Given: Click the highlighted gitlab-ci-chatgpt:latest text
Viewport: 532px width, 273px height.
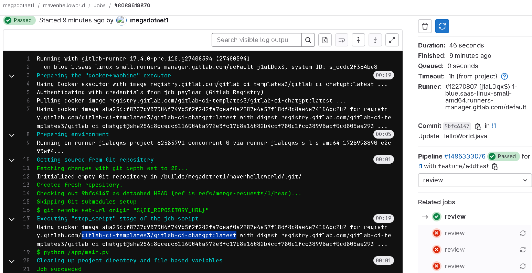Looking at the screenshot, I should [159, 236].
